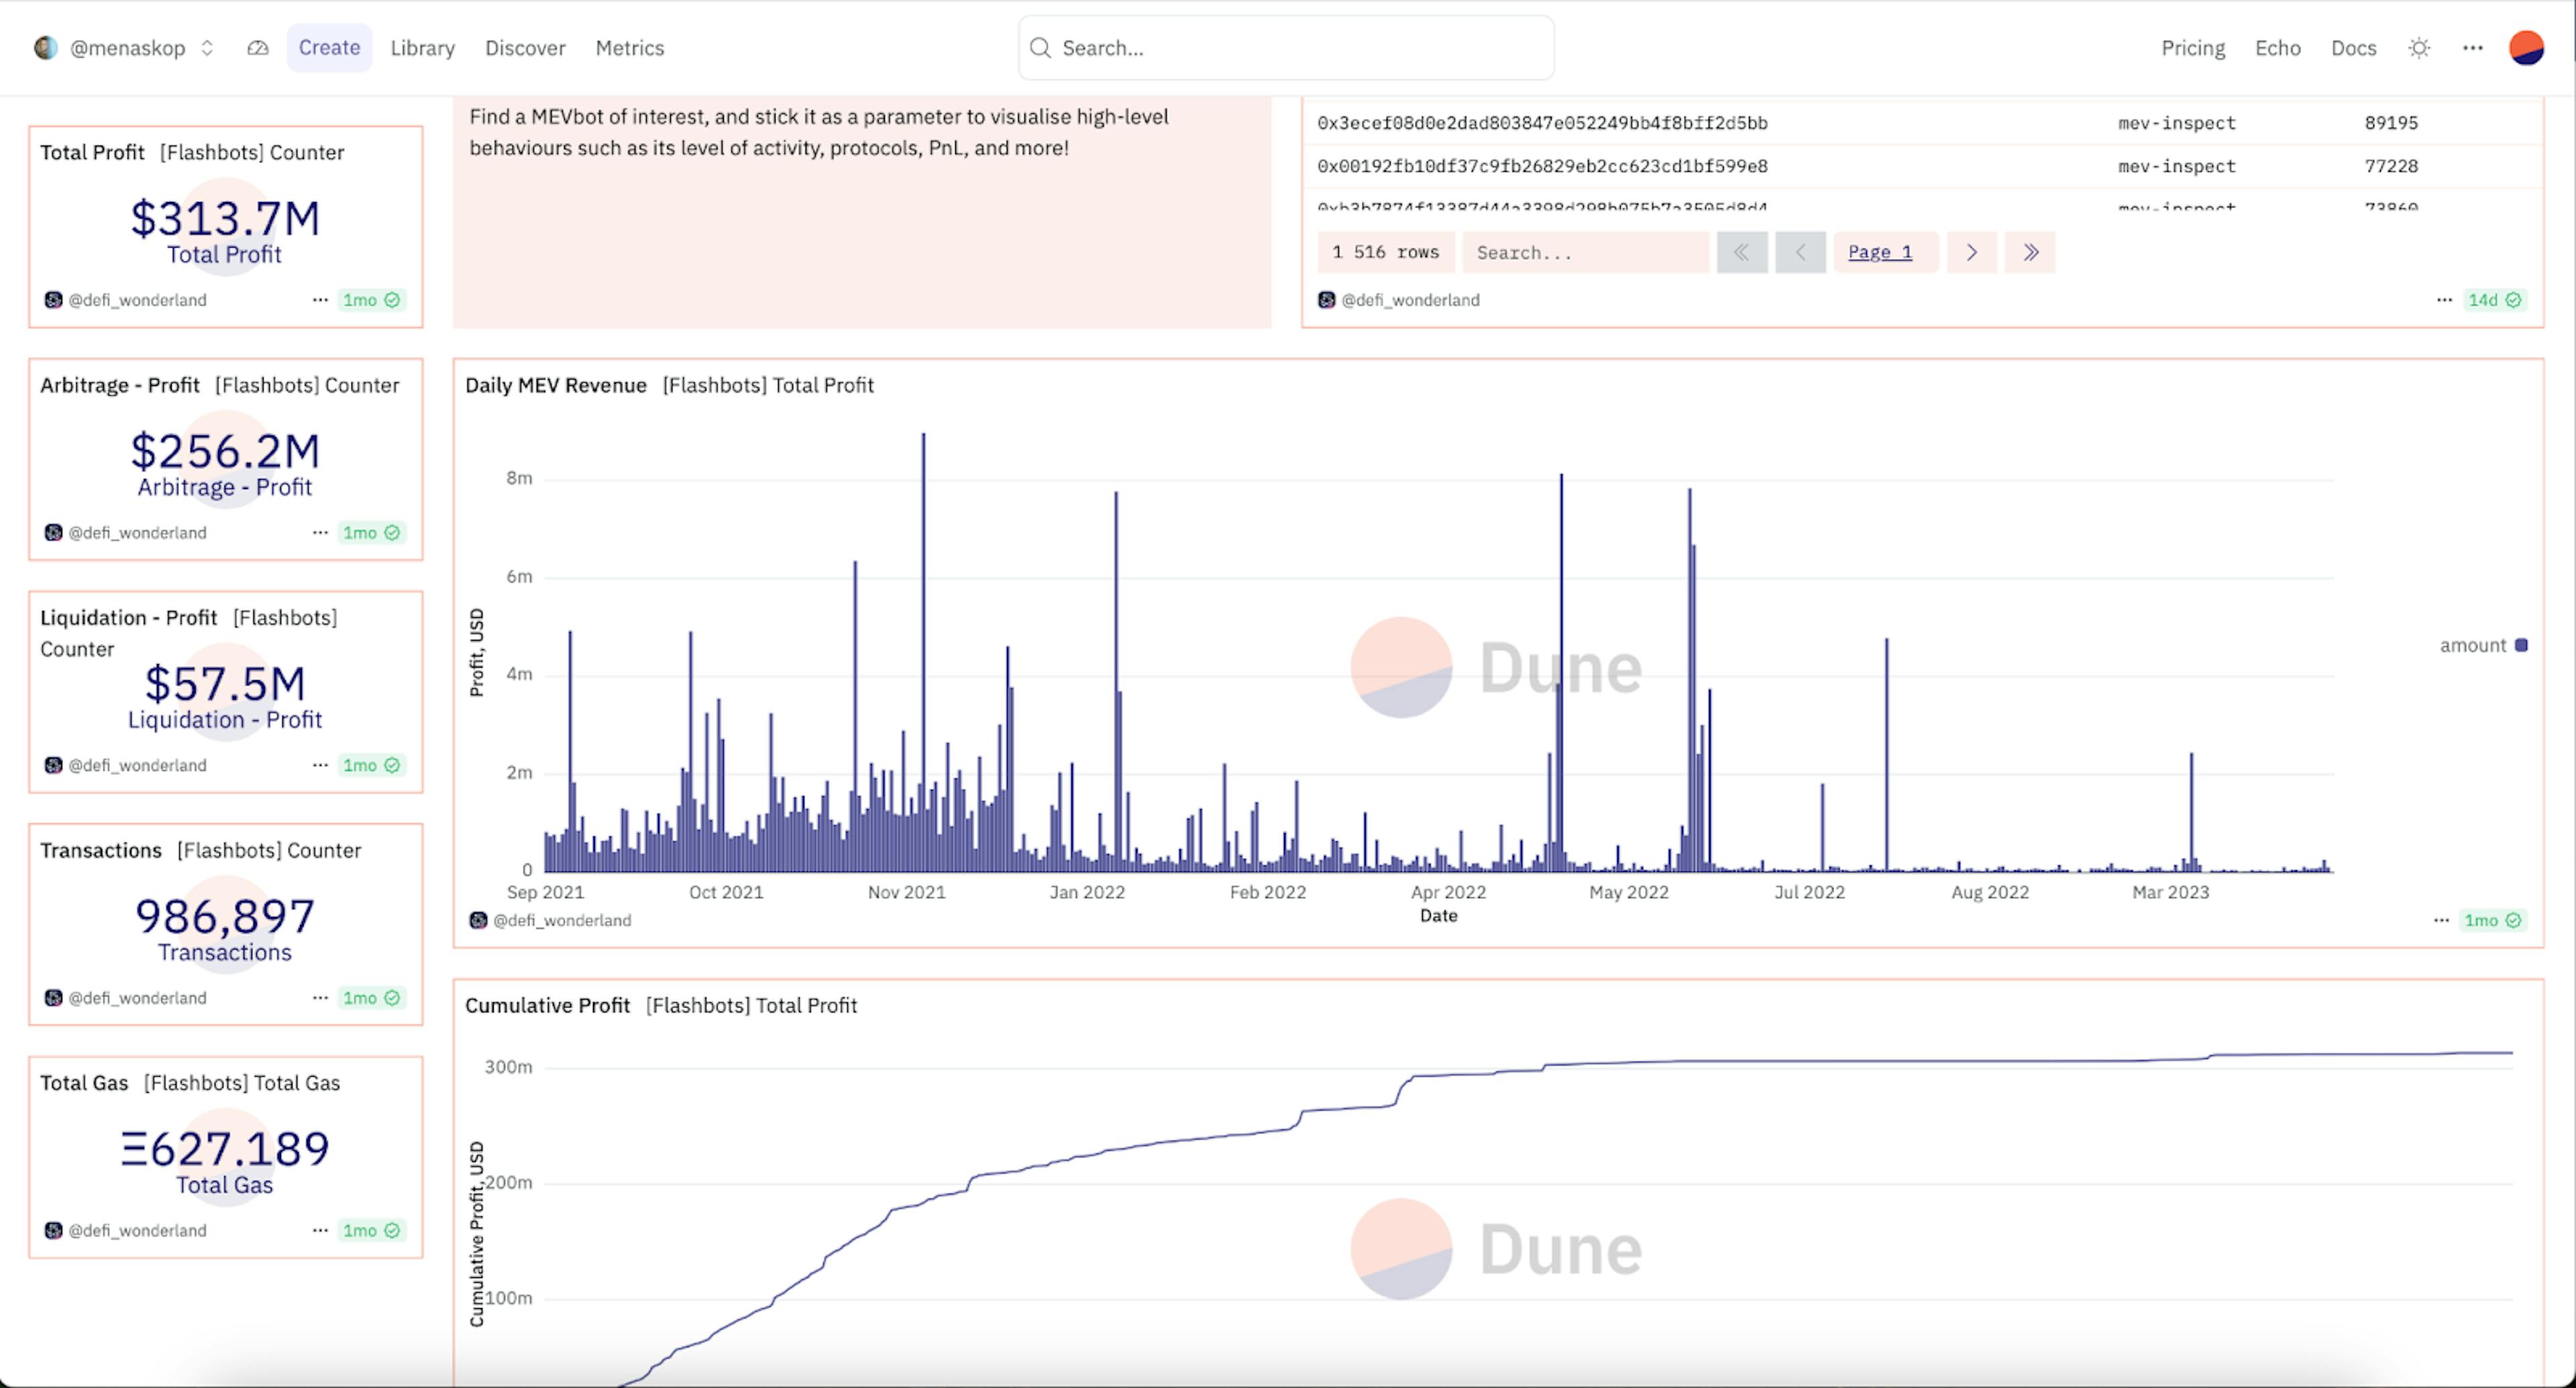Click the 14d refresh status badge on table
The height and width of the screenshot is (1388, 2576).
click(x=2494, y=300)
